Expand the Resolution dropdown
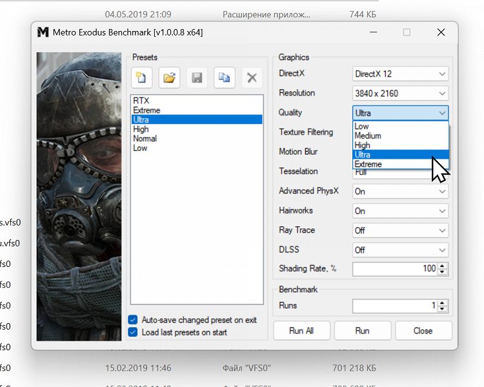Screen dimensions: 484x387 [x=400, y=93]
